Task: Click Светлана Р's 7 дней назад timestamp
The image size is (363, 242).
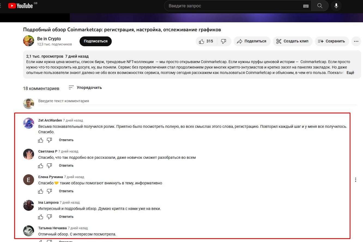Action: click(68, 151)
